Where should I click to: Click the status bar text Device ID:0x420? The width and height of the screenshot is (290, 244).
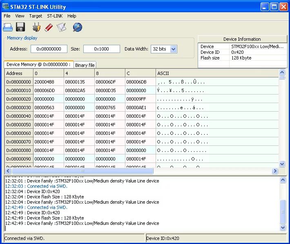(163, 238)
